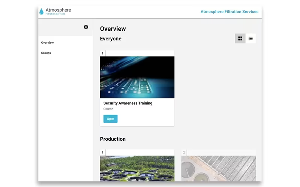The width and height of the screenshot is (300, 187).
Task: Click the Everyone section heading
Action: pyautogui.click(x=111, y=39)
